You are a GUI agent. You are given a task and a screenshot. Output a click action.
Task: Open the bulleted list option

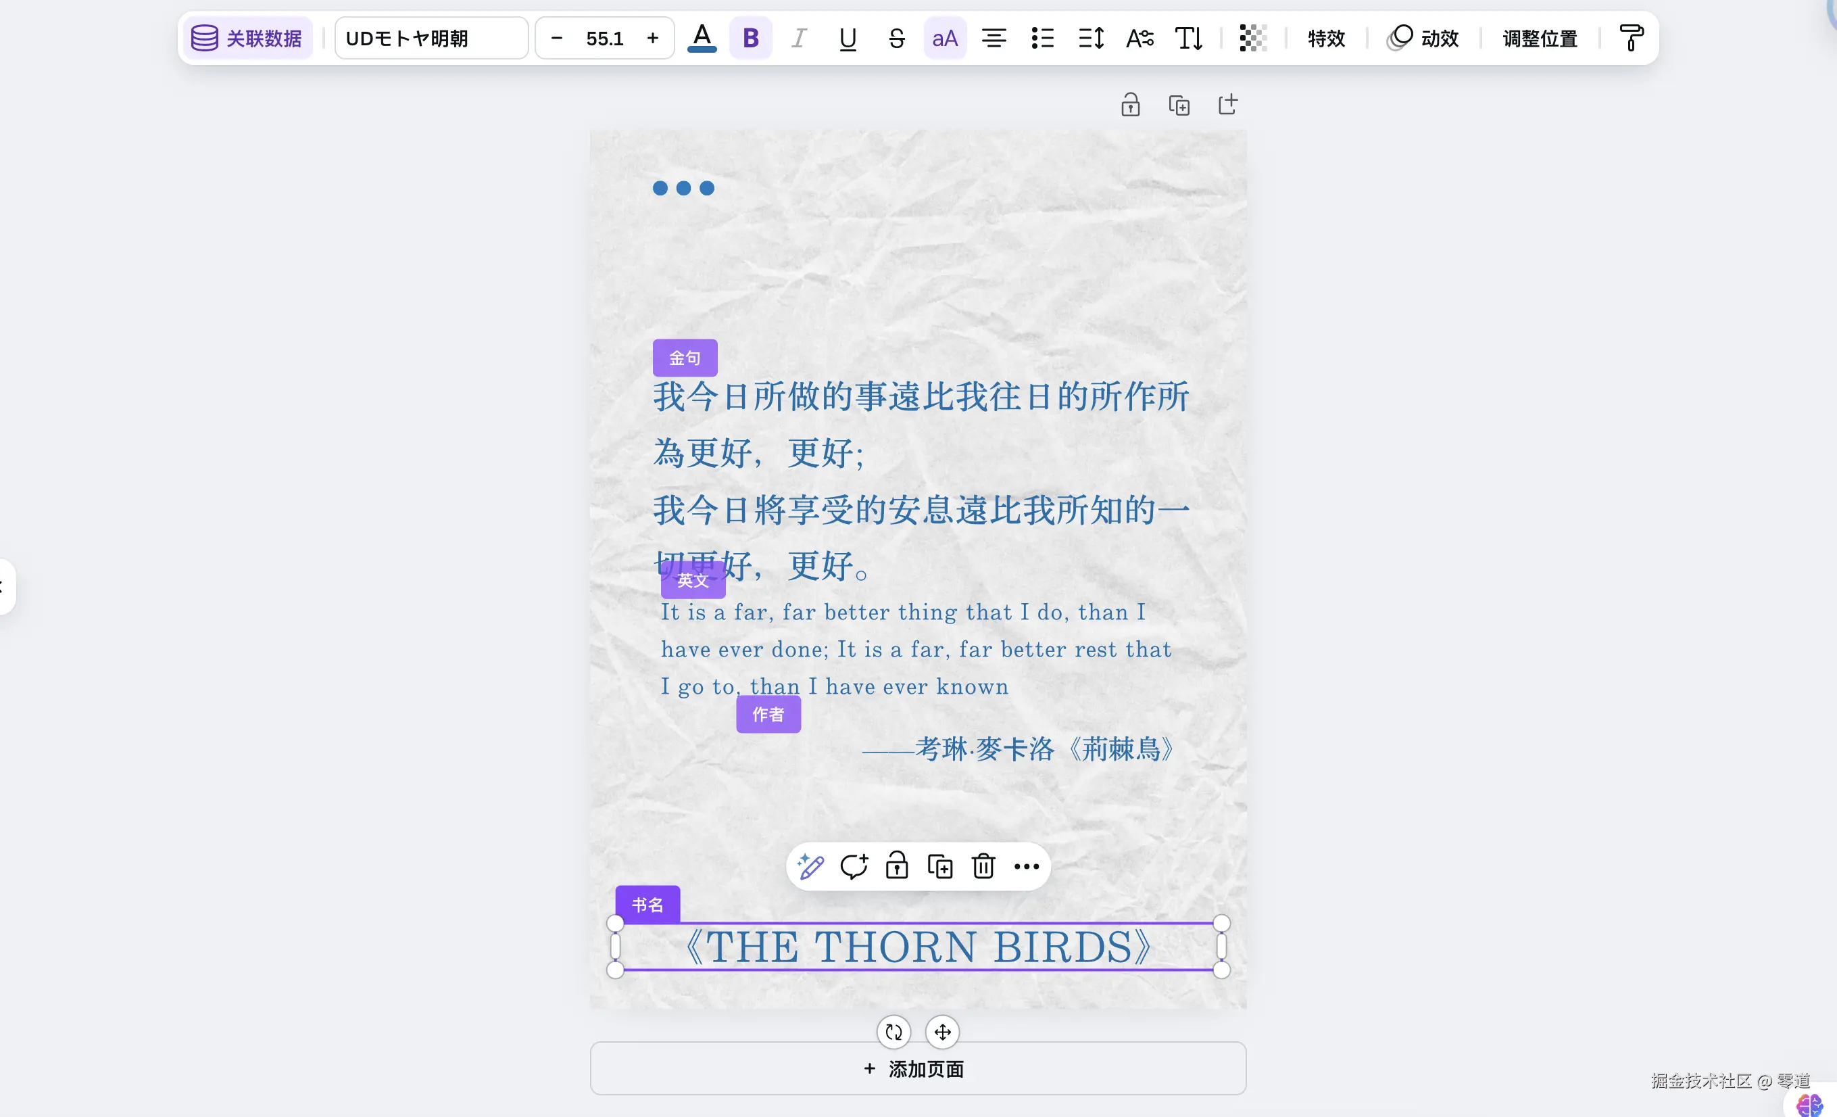pyautogui.click(x=1042, y=38)
